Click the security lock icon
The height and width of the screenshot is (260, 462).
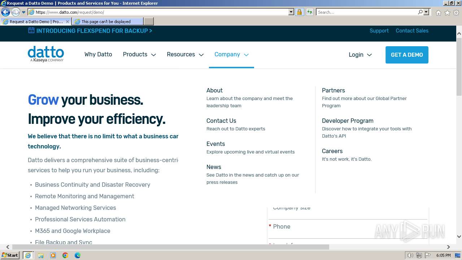coord(299,12)
